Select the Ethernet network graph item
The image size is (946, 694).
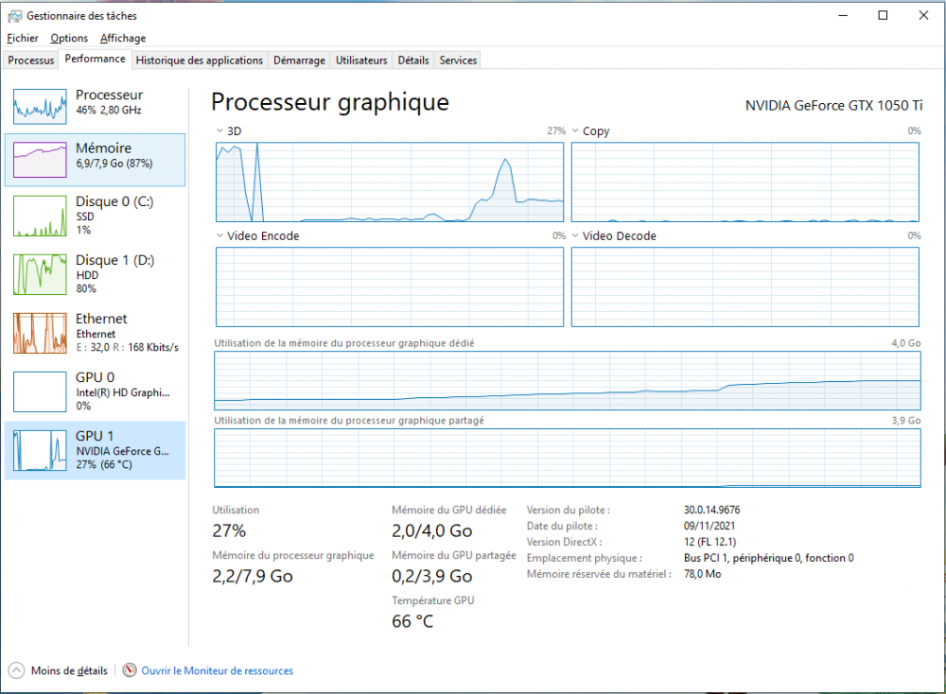point(95,333)
